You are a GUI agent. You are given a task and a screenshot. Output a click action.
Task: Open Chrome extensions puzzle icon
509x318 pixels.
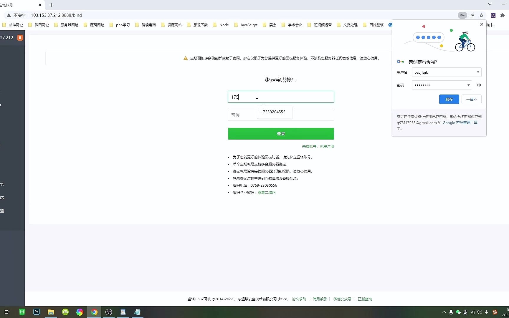coord(503,15)
